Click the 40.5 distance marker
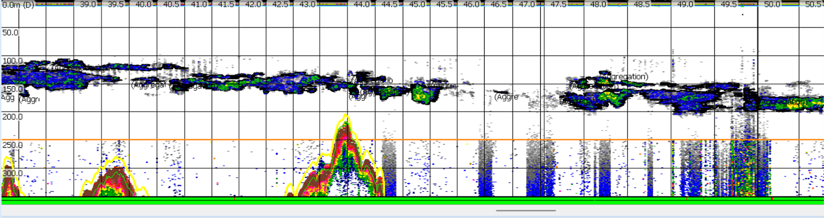The width and height of the screenshot is (824, 218). click(x=171, y=4)
